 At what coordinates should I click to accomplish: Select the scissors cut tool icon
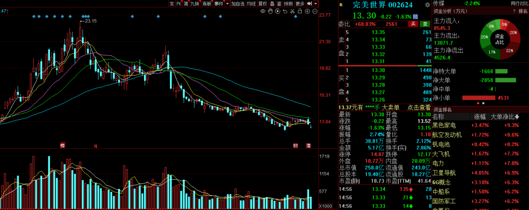[x=292, y=11]
